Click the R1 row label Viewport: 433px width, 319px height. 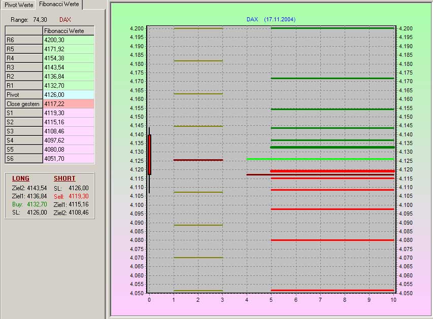(x=24, y=86)
